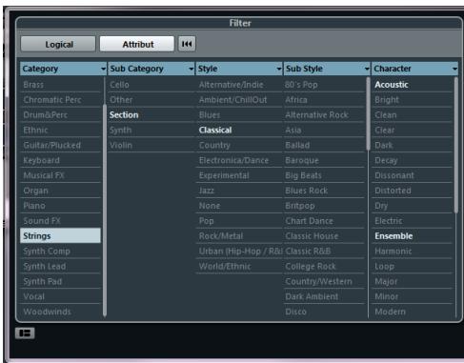Screen dimensions: 464x363
Task: Pick World/Ethnic style
Action: coord(239,266)
